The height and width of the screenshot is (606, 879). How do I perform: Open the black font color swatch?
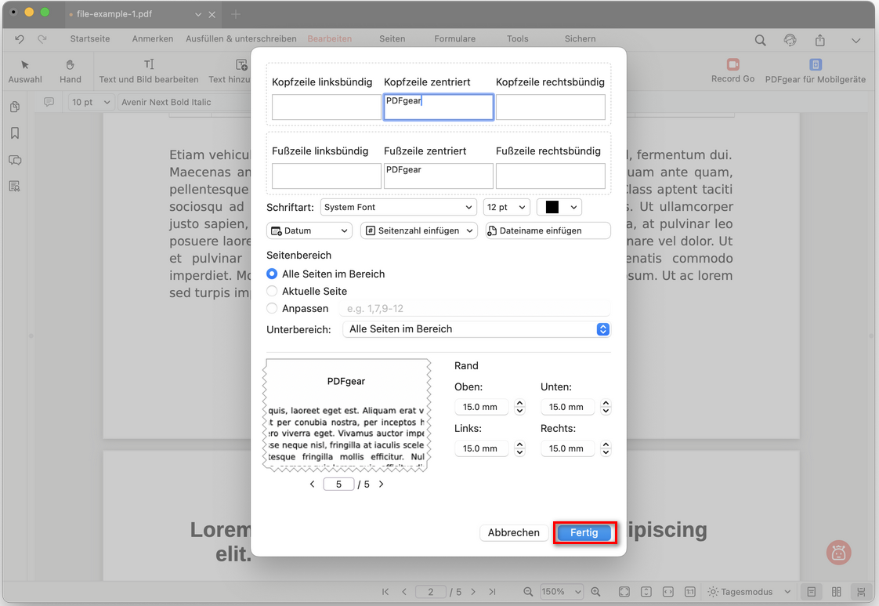[559, 207]
